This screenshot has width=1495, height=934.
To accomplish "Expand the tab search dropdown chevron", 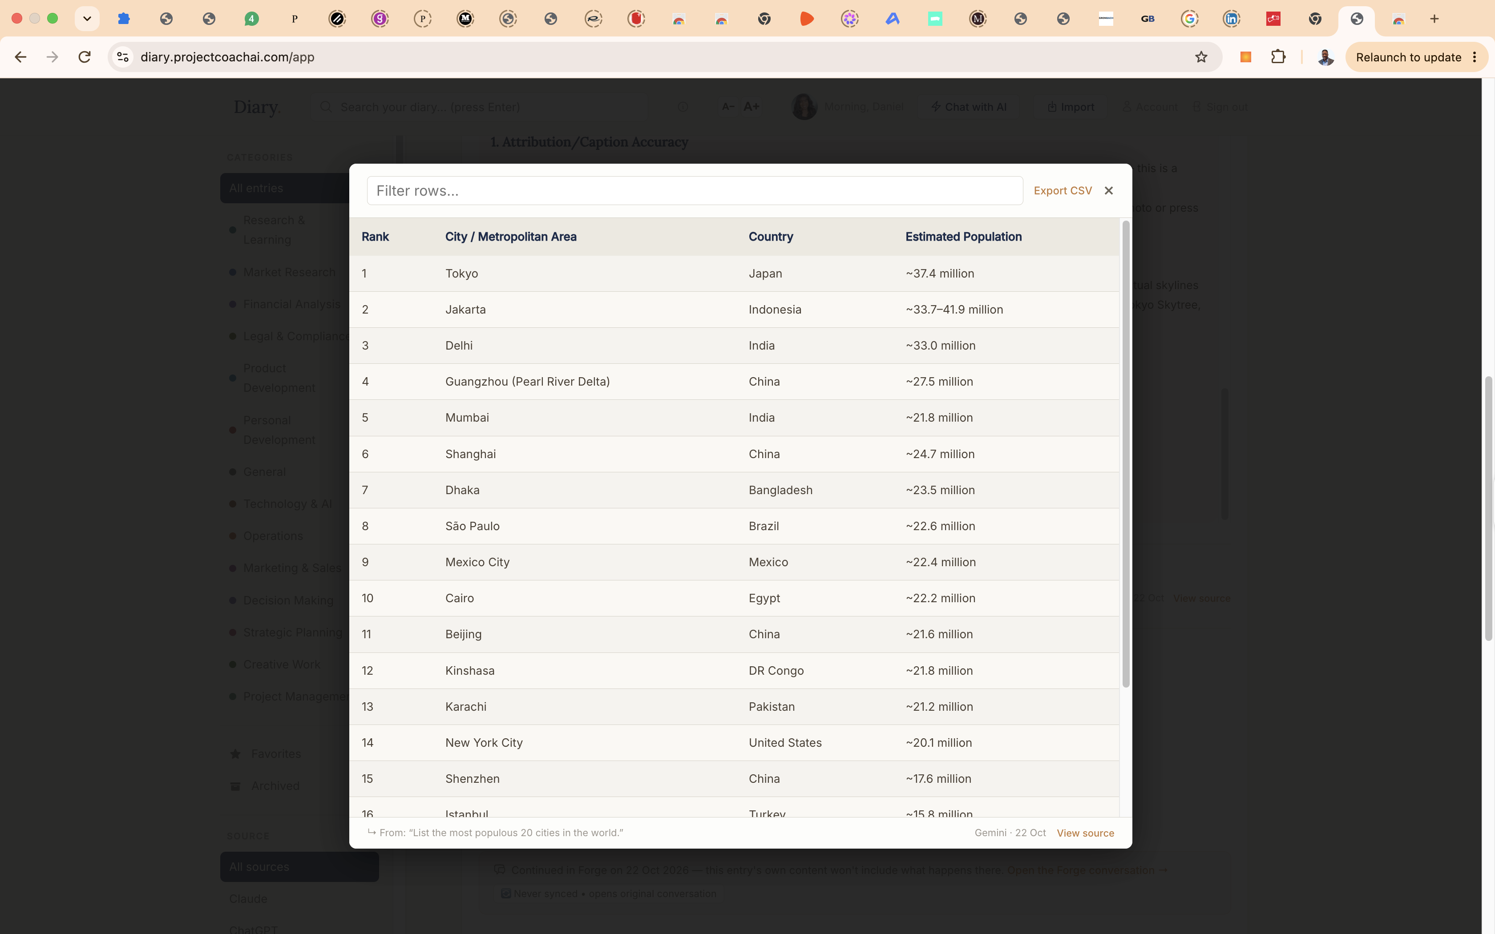I will point(87,19).
